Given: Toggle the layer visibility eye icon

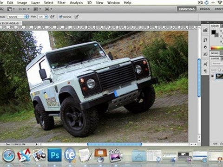Looking at the screenshot, I should click(212, 76).
